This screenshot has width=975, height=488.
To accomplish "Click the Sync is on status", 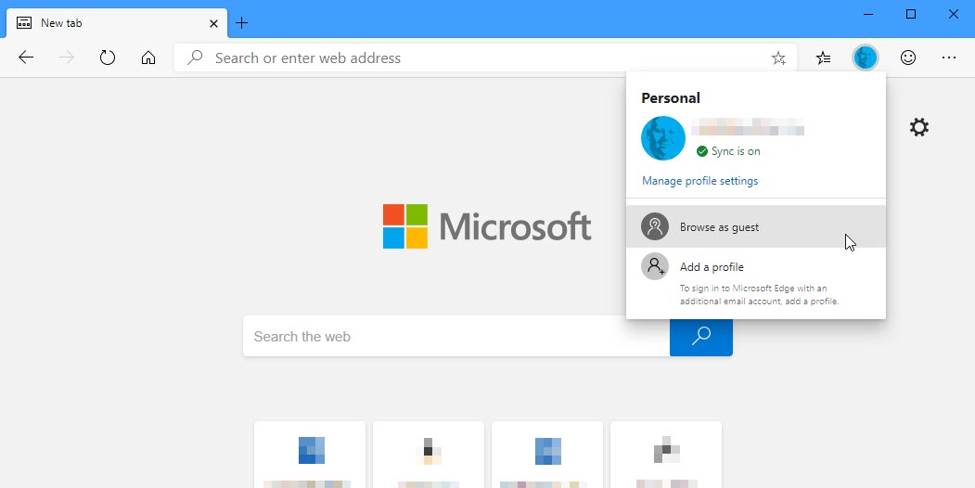I will coord(728,151).
